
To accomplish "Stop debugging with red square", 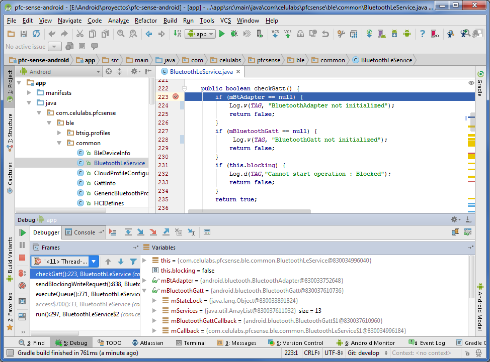I will [22, 258].
